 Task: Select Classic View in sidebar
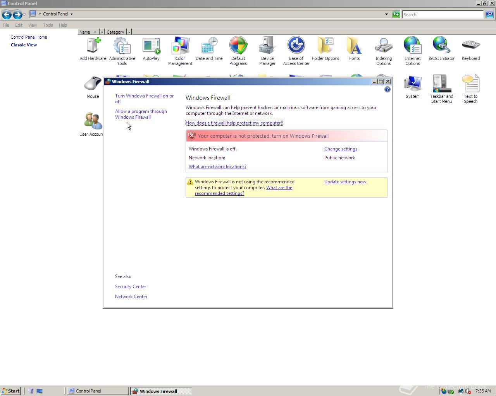(x=24, y=45)
